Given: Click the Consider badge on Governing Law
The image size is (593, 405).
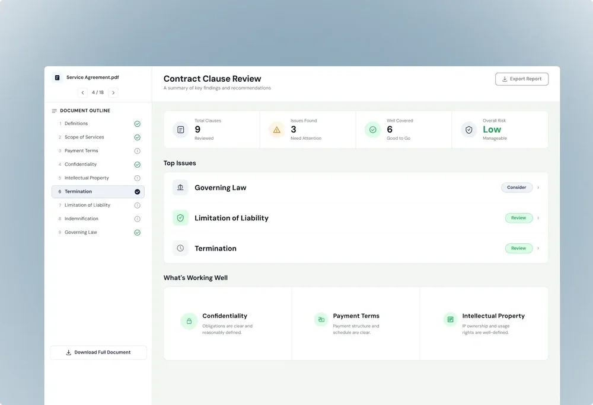Looking at the screenshot, I should [x=517, y=188].
